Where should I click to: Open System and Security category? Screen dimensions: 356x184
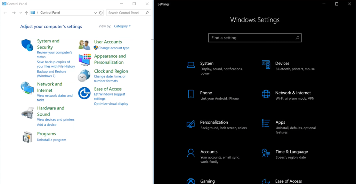pyautogui.click(x=48, y=44)
